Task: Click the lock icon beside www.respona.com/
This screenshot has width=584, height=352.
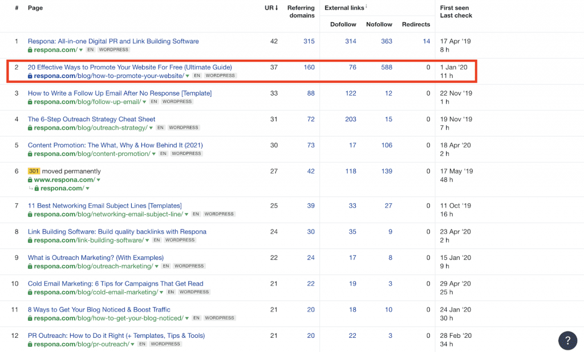Action: tap(30, 180)
